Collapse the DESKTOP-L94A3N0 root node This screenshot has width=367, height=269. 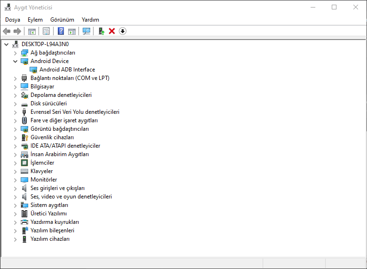6,44
